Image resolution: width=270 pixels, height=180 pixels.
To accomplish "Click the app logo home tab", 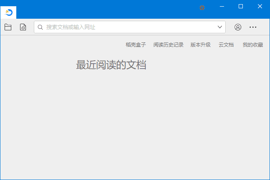I will 9,12.
